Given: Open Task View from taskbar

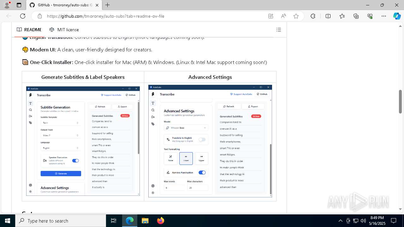Looking at the screenshot, I should coord(114,221).
